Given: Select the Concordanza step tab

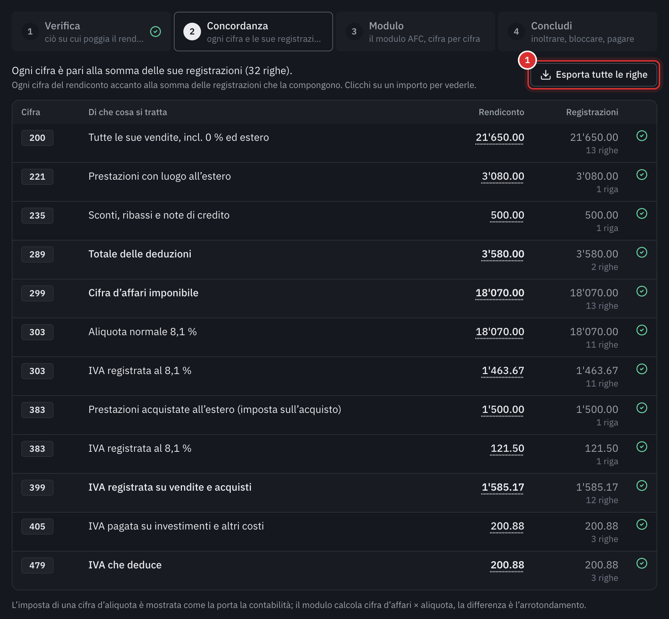Looking at the screenshot, I should pyautogui.click(x=253, y=32).
